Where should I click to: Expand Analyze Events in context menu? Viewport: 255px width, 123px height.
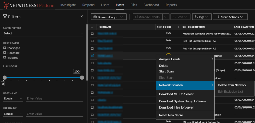(x=185, y=59)
